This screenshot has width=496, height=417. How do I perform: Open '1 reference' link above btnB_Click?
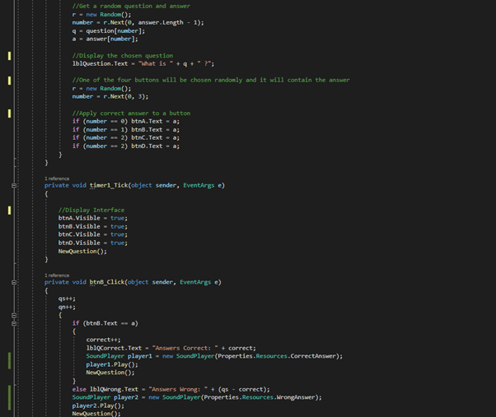tap(57, 276)
